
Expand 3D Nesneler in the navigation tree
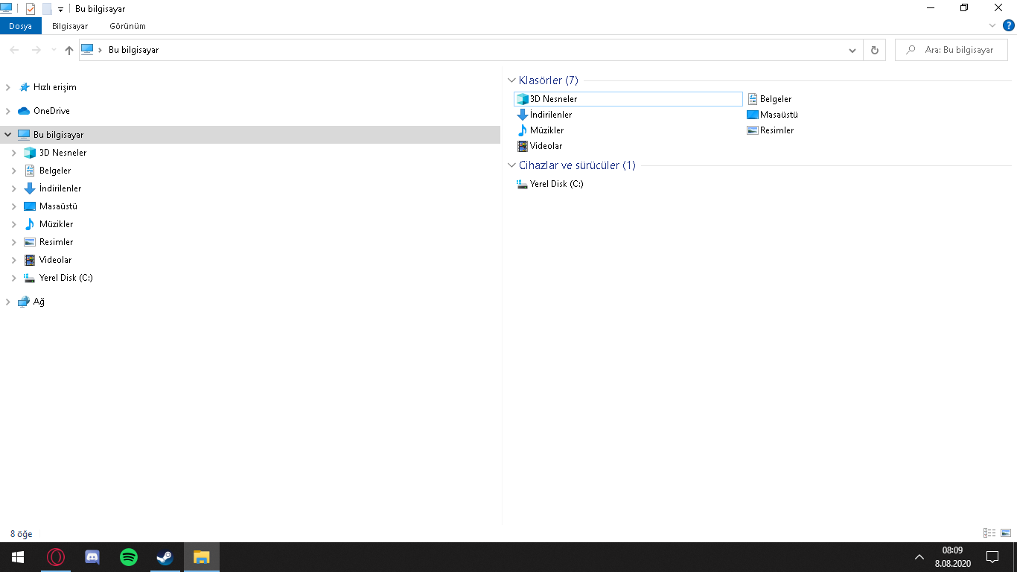click(x=13, y=153)
